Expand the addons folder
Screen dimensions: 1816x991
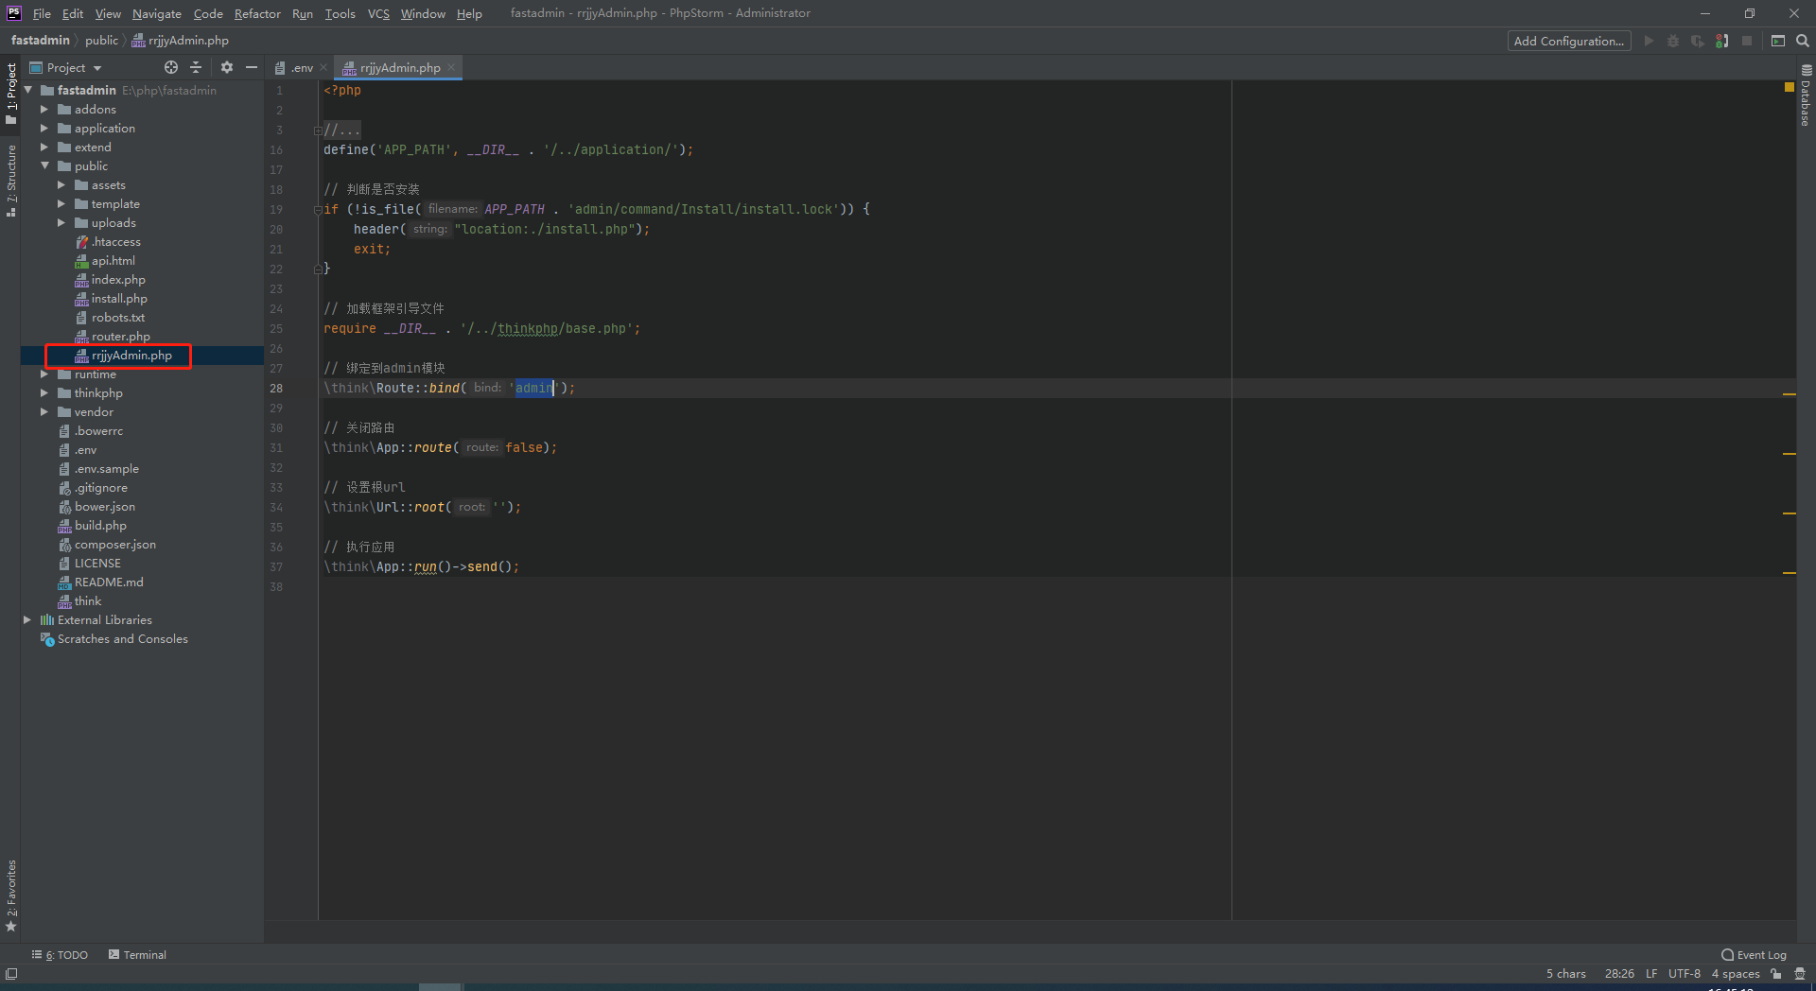pos(44,110)
